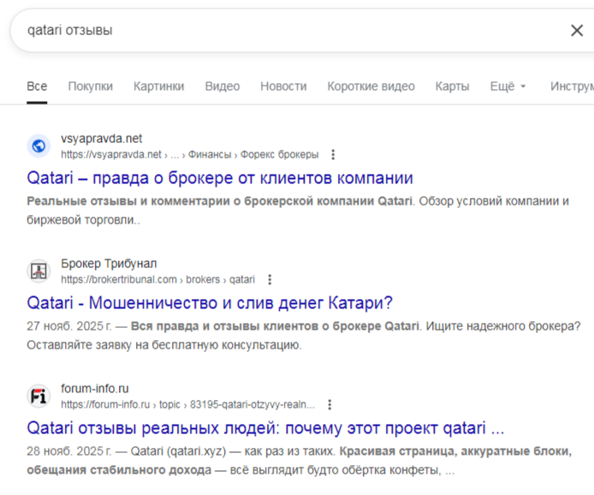Open "Qatari – правда о брокере" result link
This screenshot has height=495, width=594.
[x=220, y=178]
